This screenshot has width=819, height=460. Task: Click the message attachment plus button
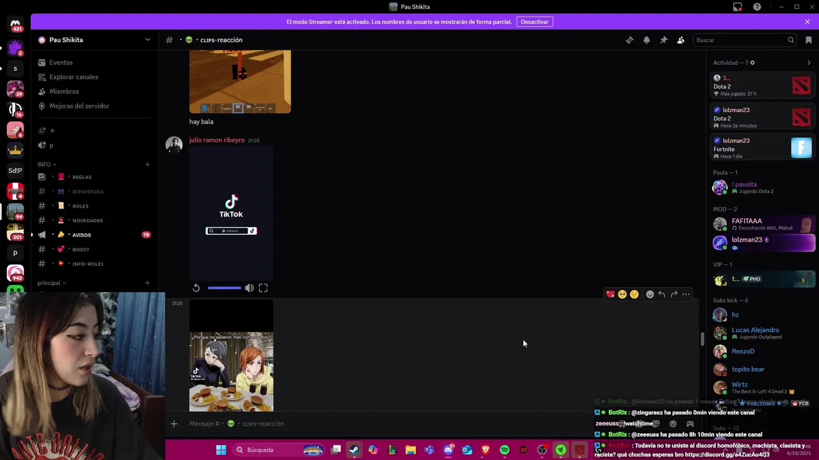(x=173, y=424)
